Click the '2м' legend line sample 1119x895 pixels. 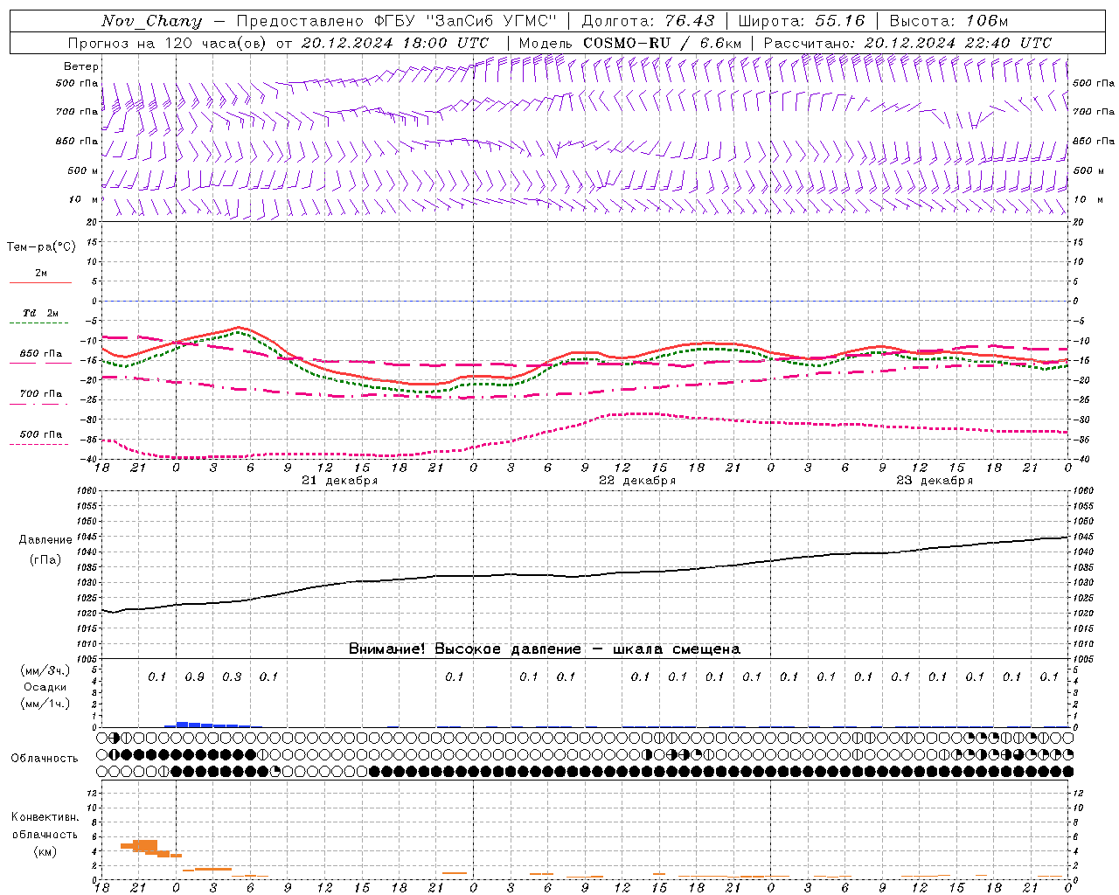point(40,282)
